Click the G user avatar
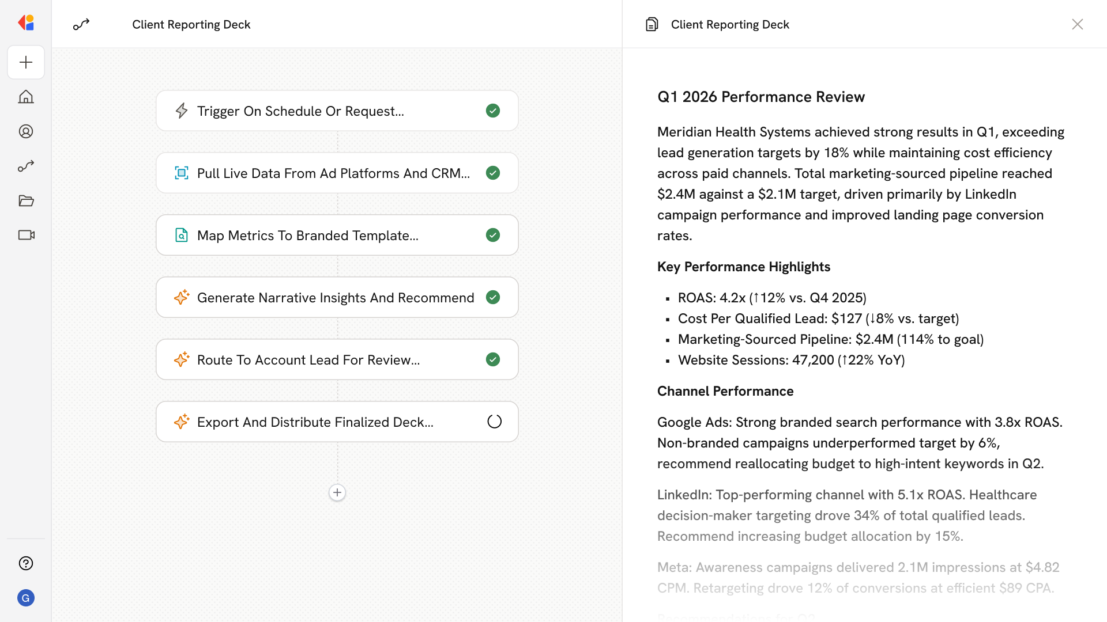 [26, 598]
